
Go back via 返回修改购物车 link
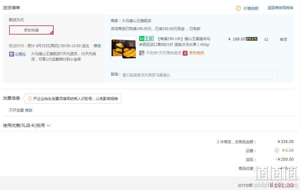pyautogui.click(x=280, y=8)
